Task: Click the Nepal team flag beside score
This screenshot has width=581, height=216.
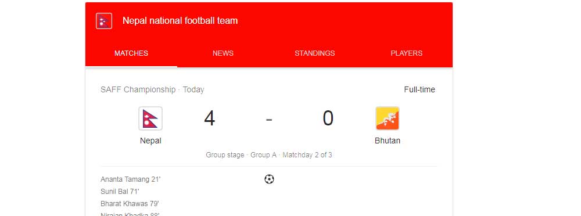Action: (x=150, y=118)
